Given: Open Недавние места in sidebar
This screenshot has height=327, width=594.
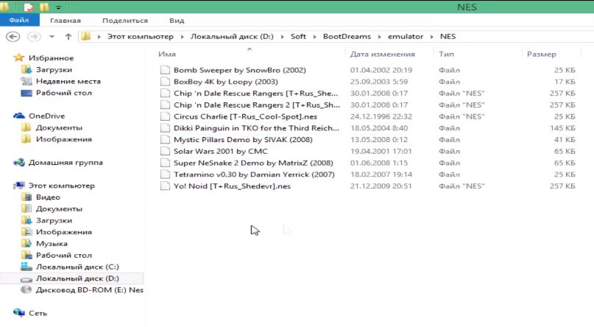Looking at the screenshot, I should click(68, 81).
